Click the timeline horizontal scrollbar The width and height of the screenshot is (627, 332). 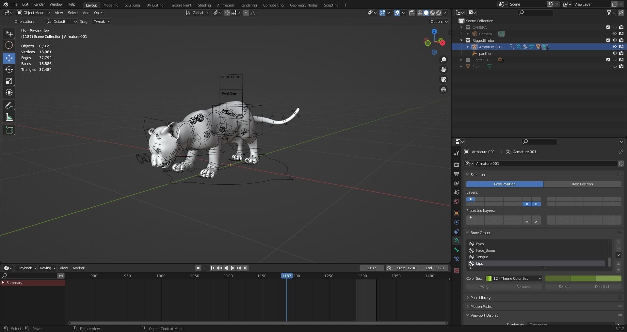pyautogui.click(x=258, y=323)
